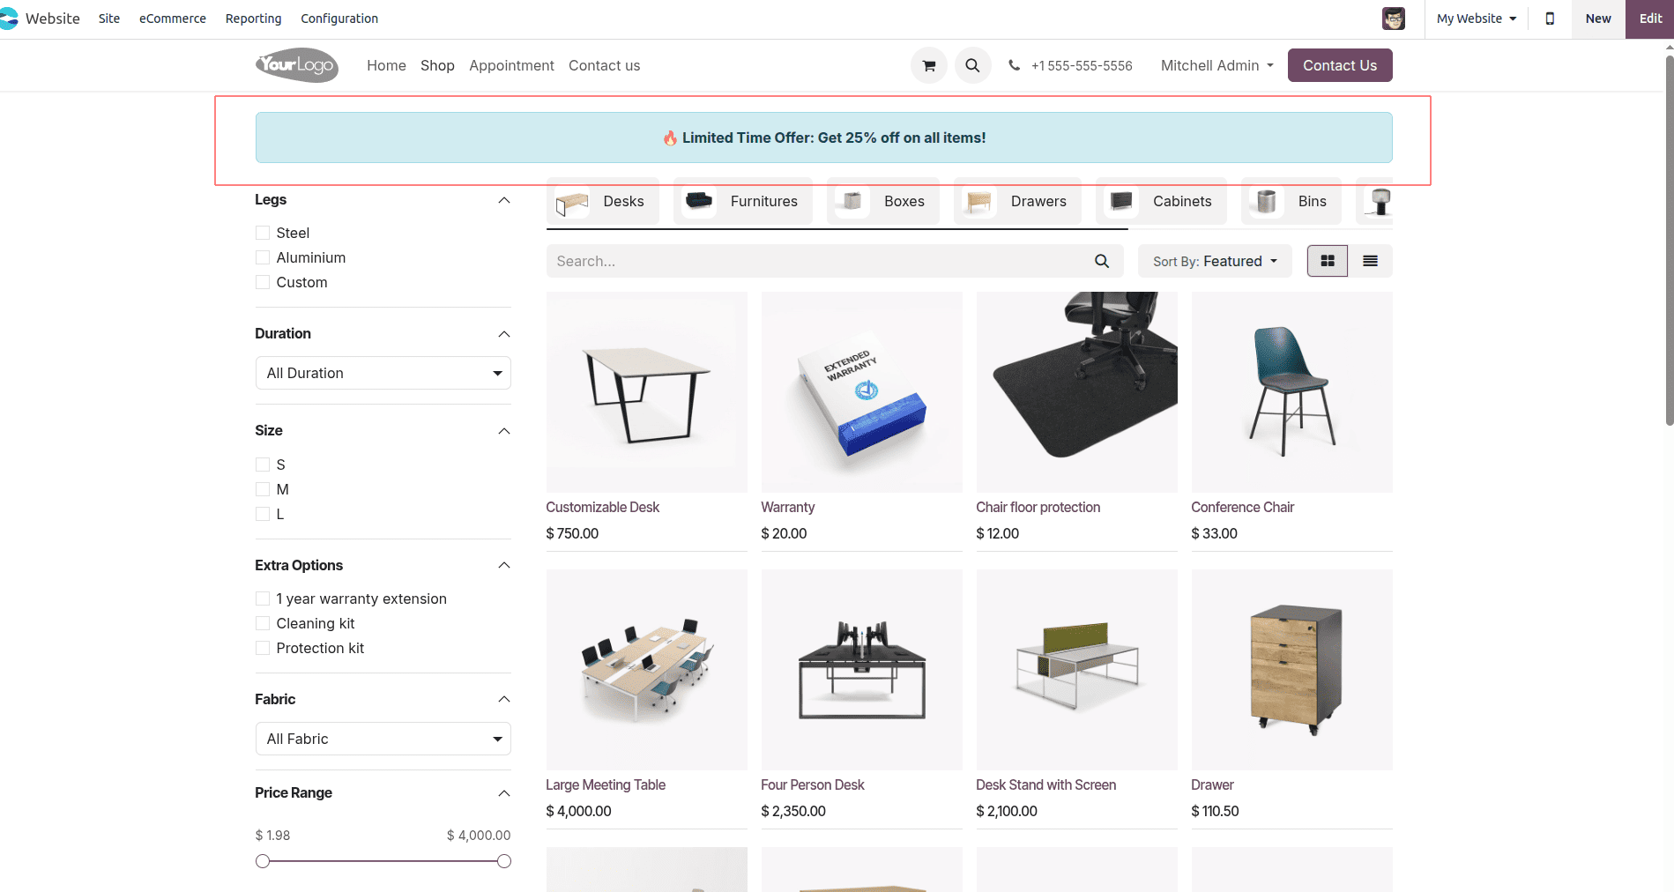Go to the Home page

click(386, 65)
